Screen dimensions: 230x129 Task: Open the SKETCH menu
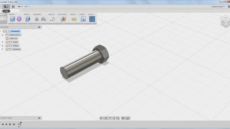pos(51,14)
